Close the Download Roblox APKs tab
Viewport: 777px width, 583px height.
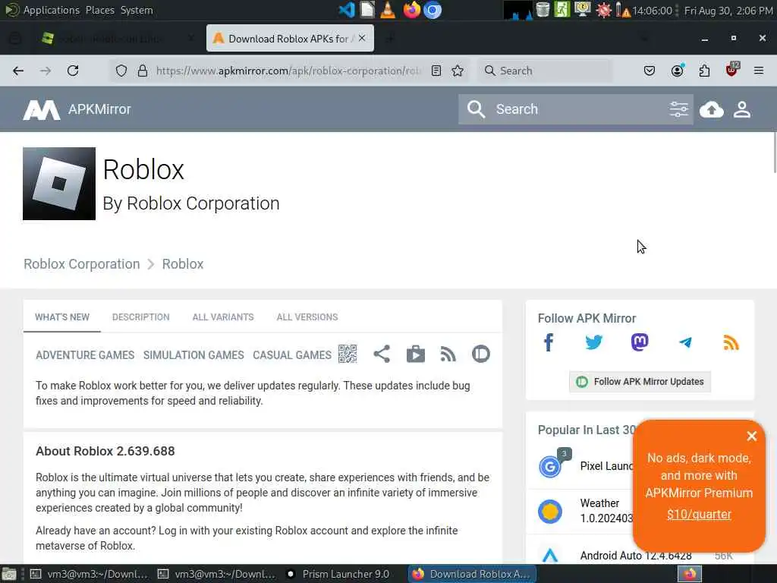pos(362,38)
